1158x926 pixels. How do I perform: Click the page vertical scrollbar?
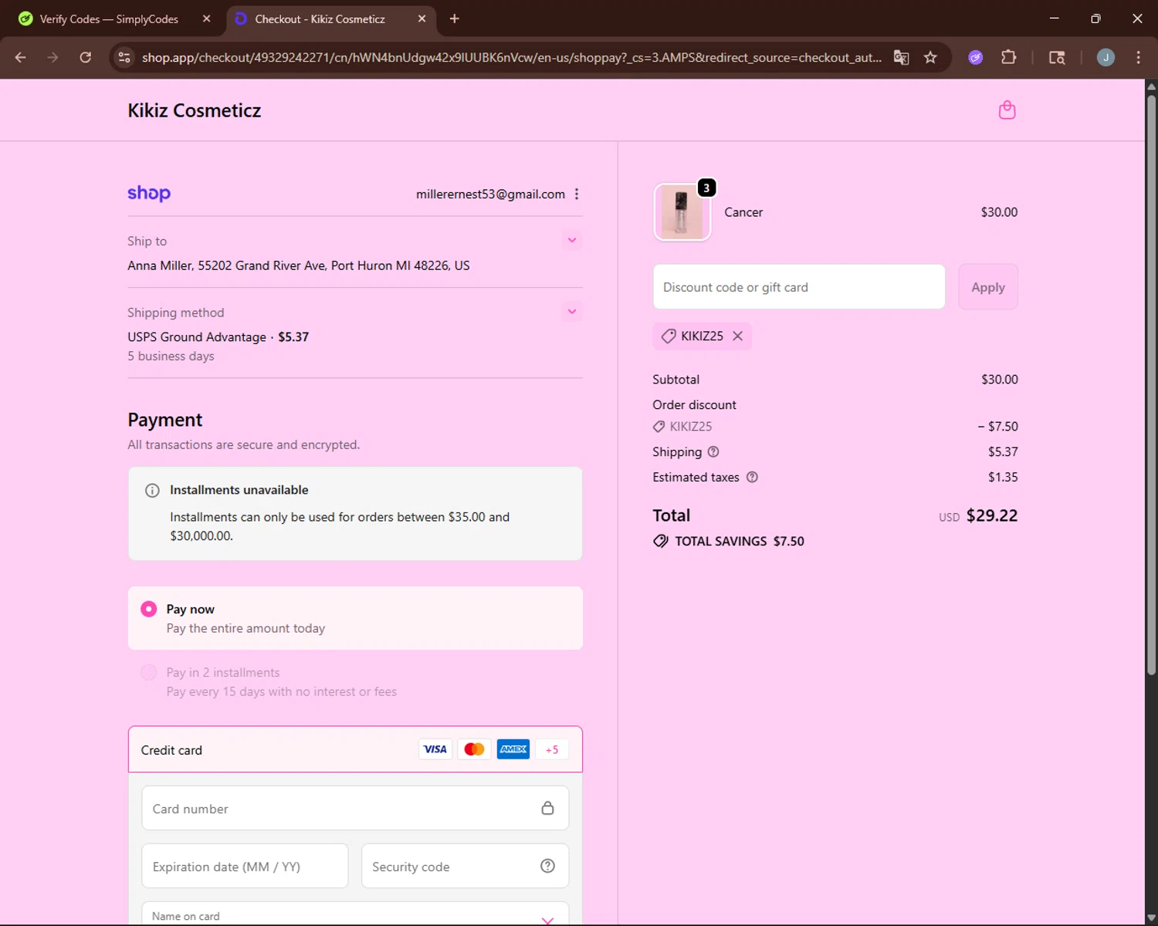tap(1151, 386)
